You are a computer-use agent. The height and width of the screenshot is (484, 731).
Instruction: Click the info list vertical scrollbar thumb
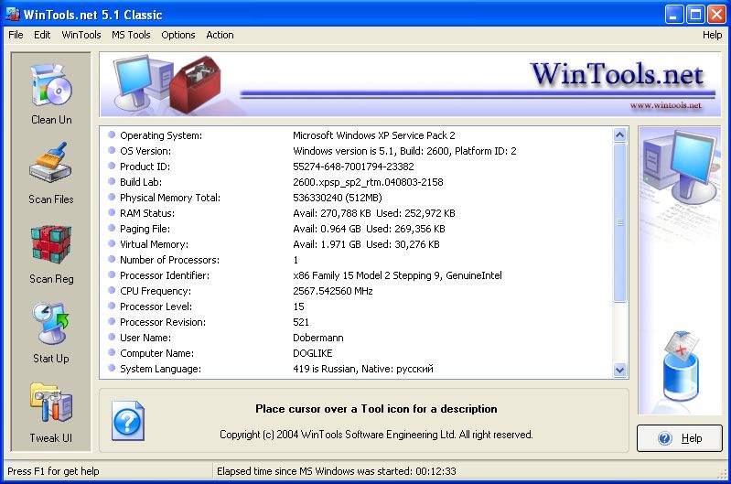pos(619,223)
